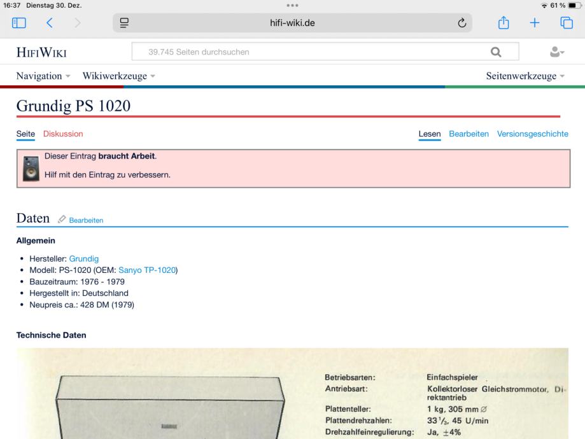Open the Sanyo TP-1020 link
Viewport: 585px width, 439px height.
coord(147,270)
